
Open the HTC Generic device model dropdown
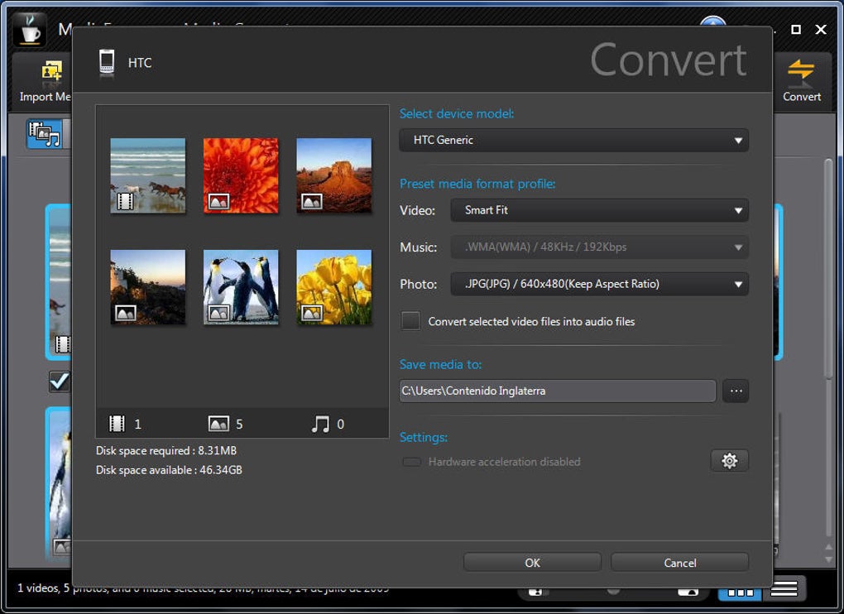(573, 140)
